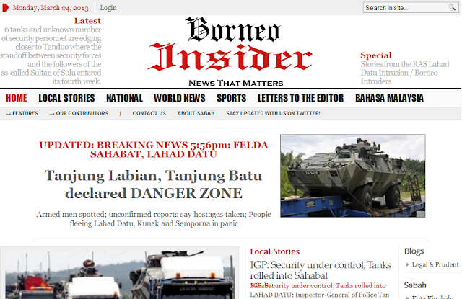The image size is (462, 299).
Task: Open LETTERS TO THE EDITOR
Action: 300,98
